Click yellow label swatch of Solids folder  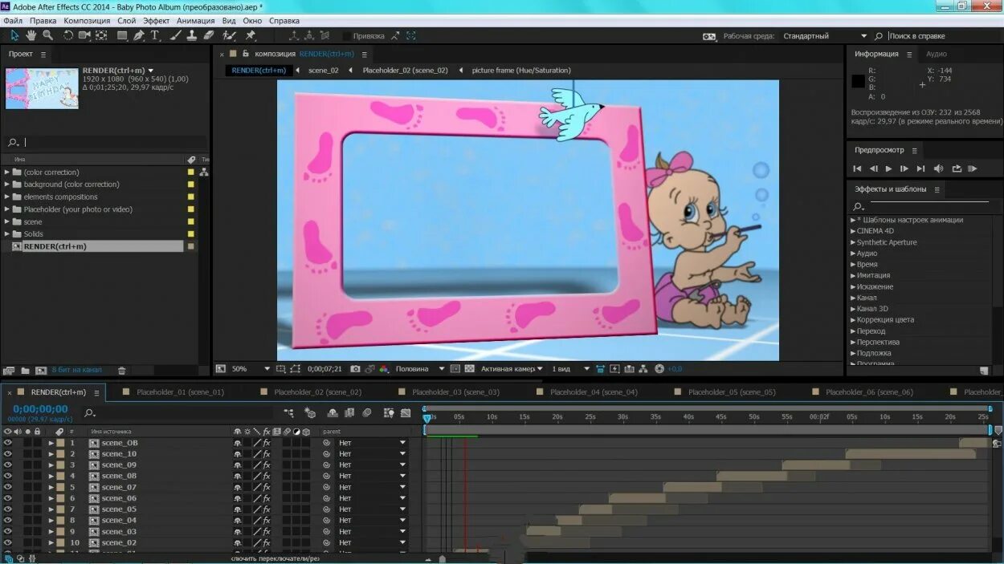(190, 234)
